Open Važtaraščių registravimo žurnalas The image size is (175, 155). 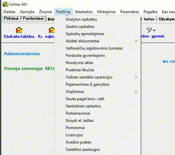97,48
